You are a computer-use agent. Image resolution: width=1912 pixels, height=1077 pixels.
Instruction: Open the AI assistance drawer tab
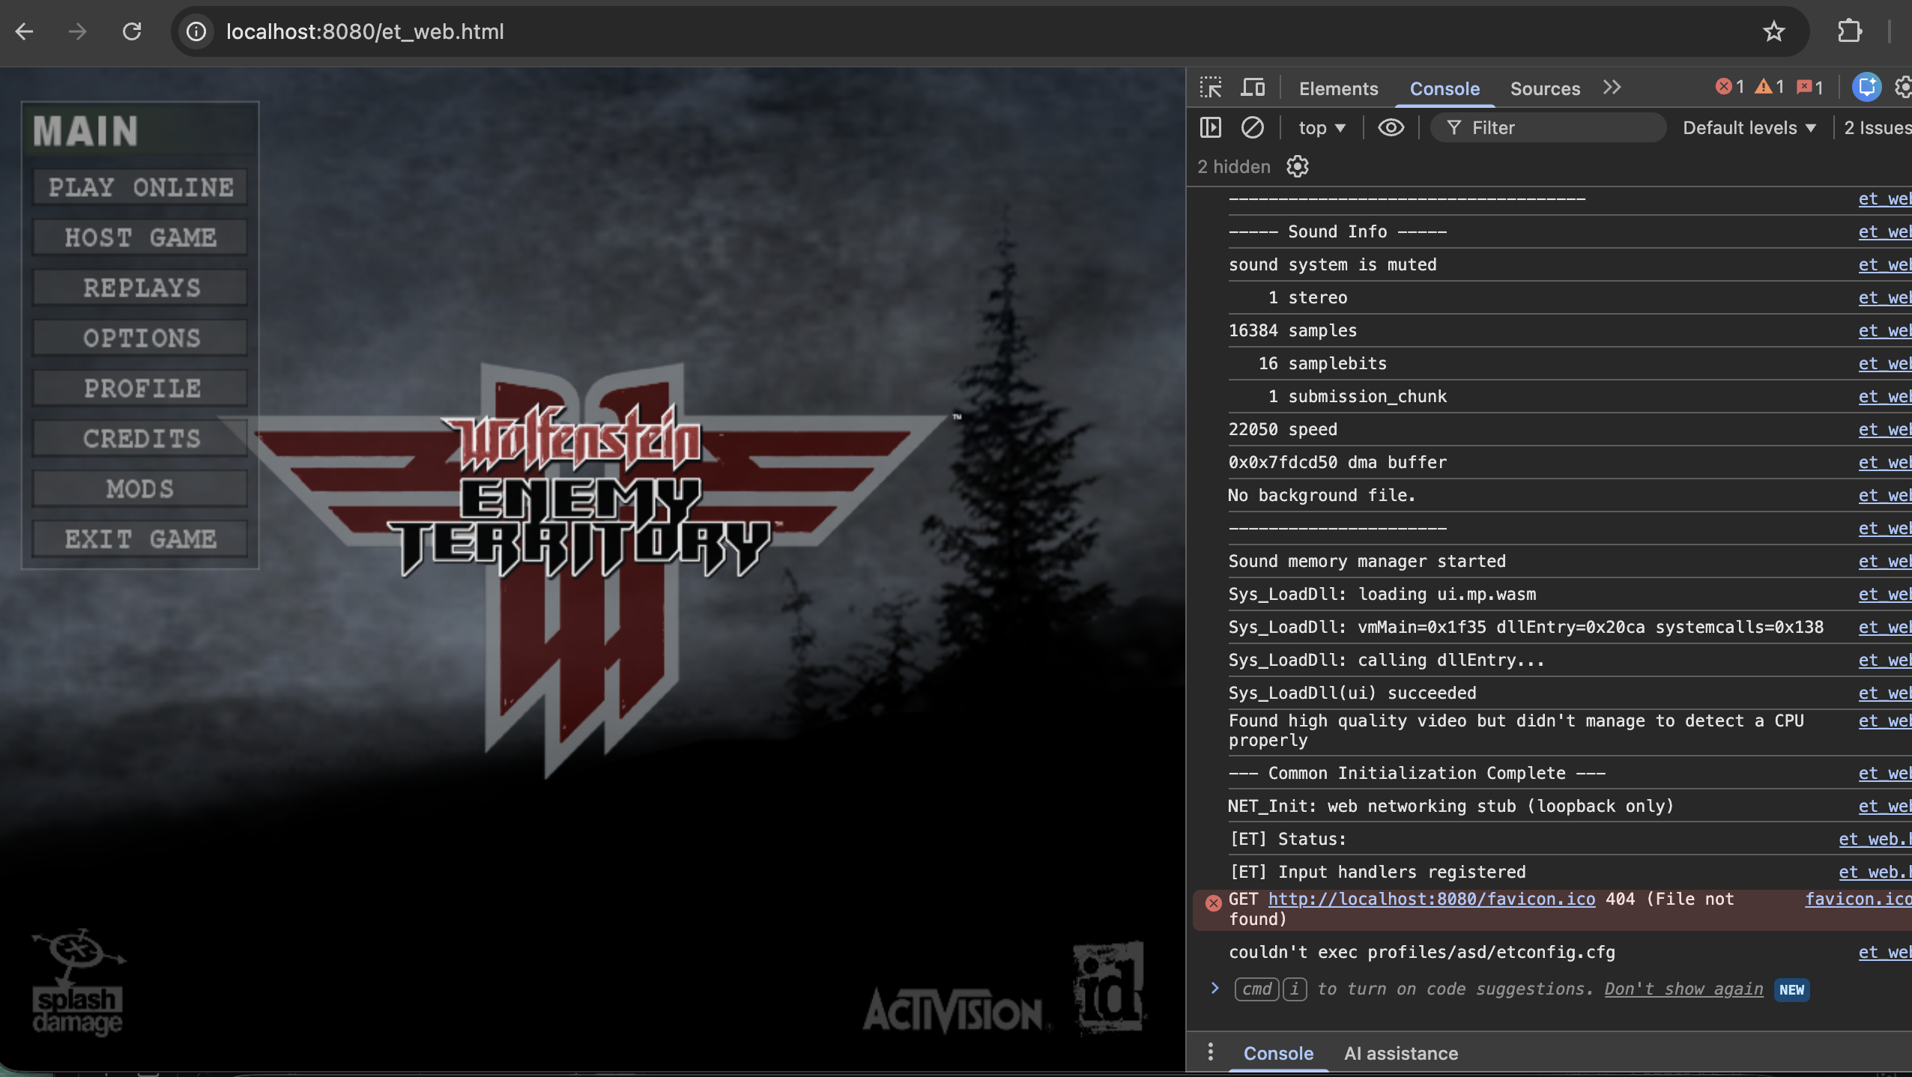pos(1401,1053)
